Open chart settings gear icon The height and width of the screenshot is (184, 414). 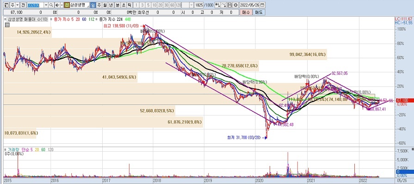pyautogui.click(x=235, y=5)
